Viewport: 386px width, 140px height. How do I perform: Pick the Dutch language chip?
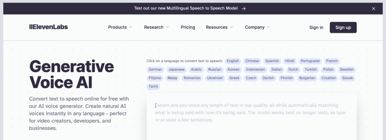(x=293, y=70)
